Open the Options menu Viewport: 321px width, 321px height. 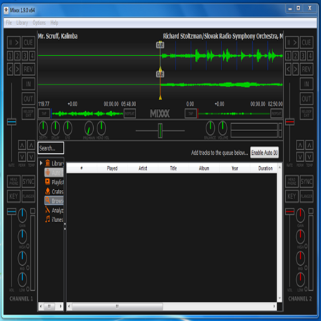(x=39, y=23)
